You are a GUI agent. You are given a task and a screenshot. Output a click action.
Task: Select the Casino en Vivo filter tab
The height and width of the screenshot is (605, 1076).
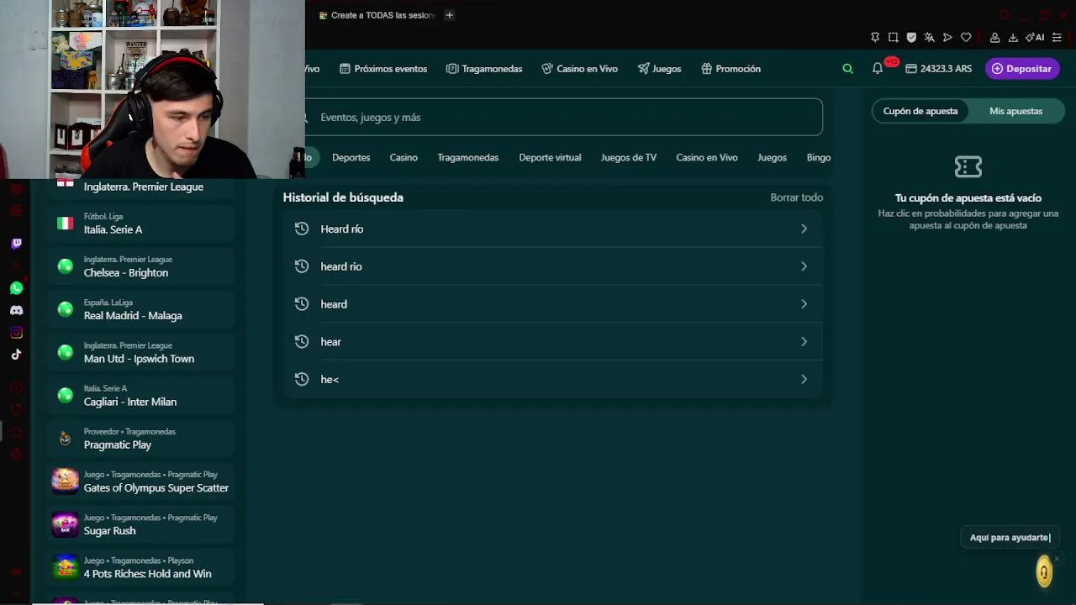pyautogui.click(x=707, y=158)
